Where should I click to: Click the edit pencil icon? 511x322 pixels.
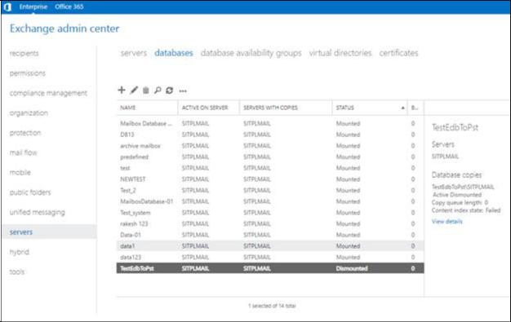click(134, 90)
